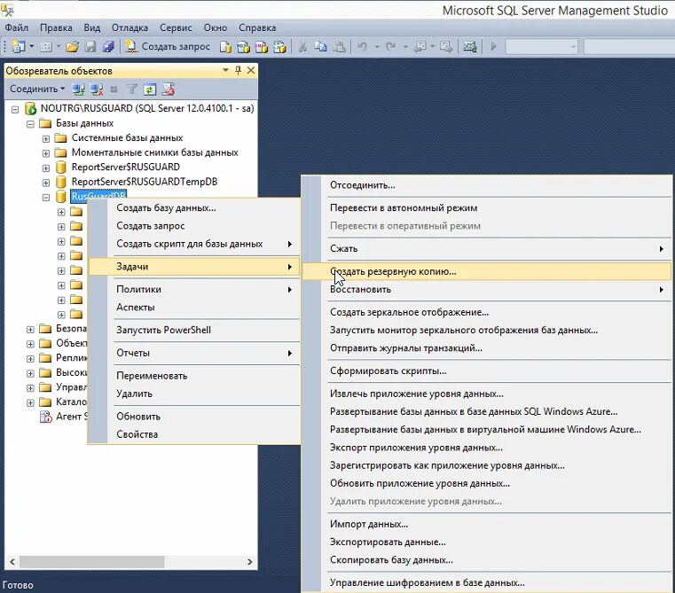The height and width of the screenshot is (593, 675).
Task: Collapse the NOUTRG\RUSGUARD server node
Action: 15,109
